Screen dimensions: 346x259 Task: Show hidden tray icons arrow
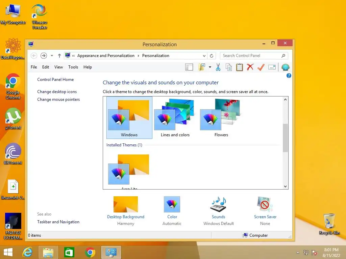coord(298,253)
